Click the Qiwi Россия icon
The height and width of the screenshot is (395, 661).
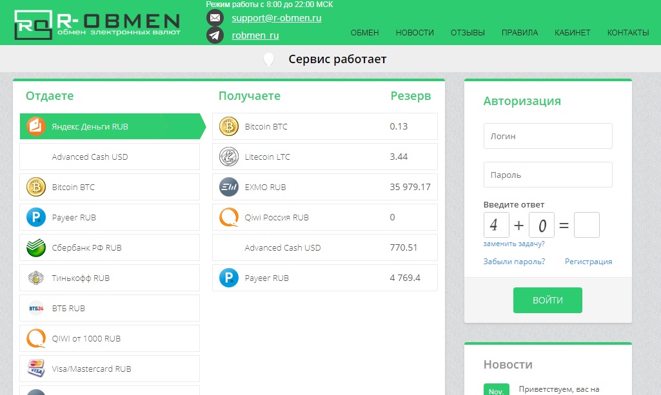click(x=229, y=217)
